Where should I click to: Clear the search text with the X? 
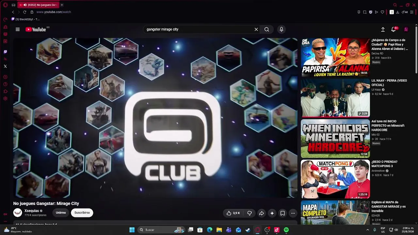click(256, 29)
